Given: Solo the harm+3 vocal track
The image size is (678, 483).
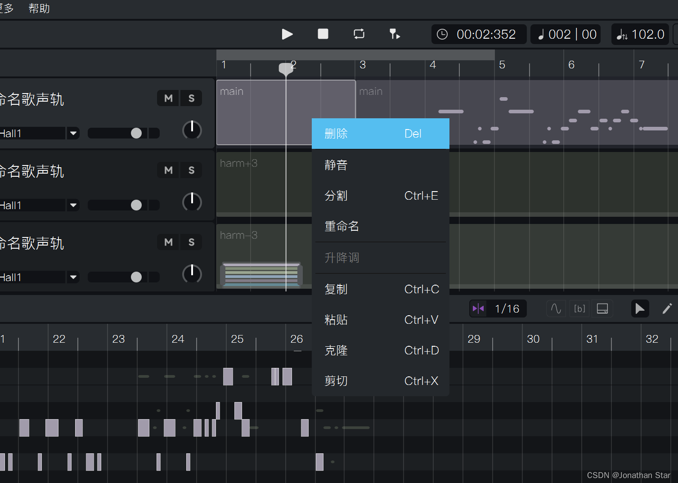Looking at the screenshot, I should tap(191, 170).
